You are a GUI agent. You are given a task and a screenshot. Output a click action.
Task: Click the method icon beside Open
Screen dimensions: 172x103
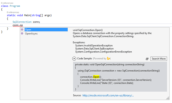[x=22, y=29]
